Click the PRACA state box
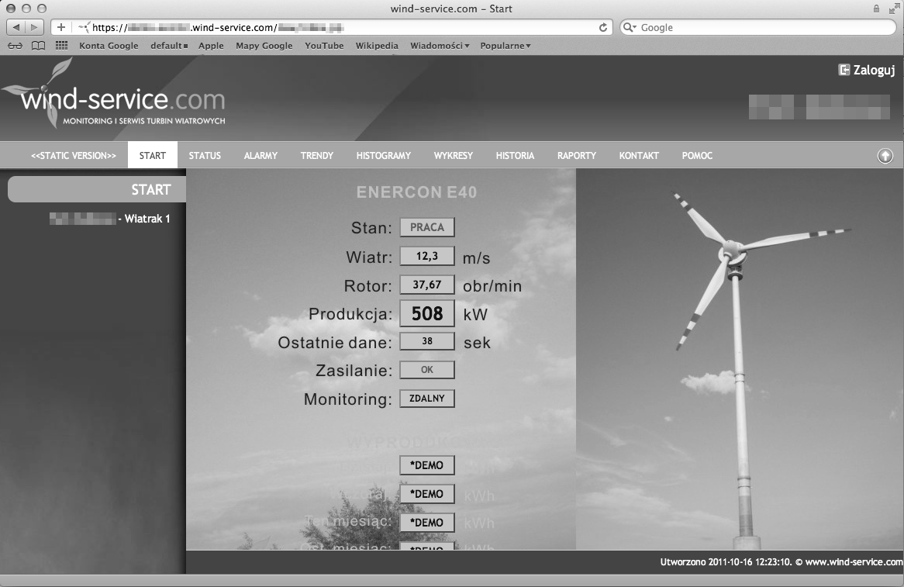 tap(427, 227)
